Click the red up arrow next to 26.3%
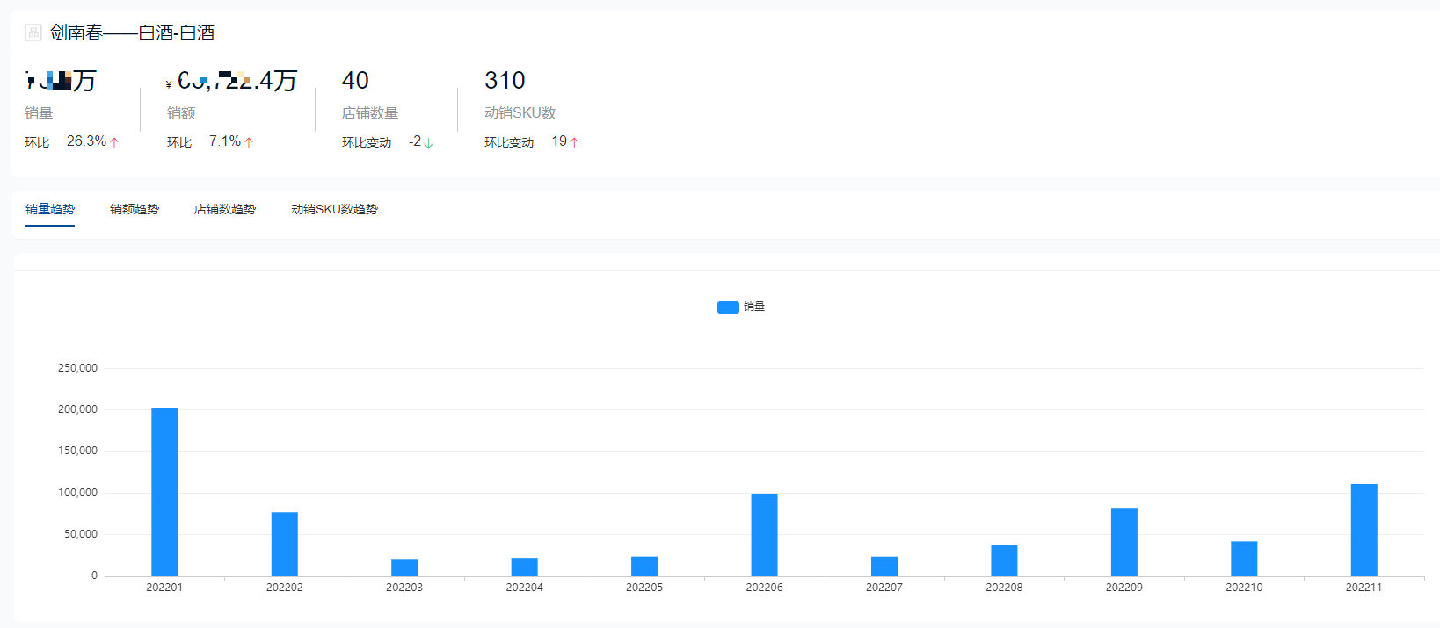Screen dimensions: 1440x628 pyautogui.click(x=114, y=142)
